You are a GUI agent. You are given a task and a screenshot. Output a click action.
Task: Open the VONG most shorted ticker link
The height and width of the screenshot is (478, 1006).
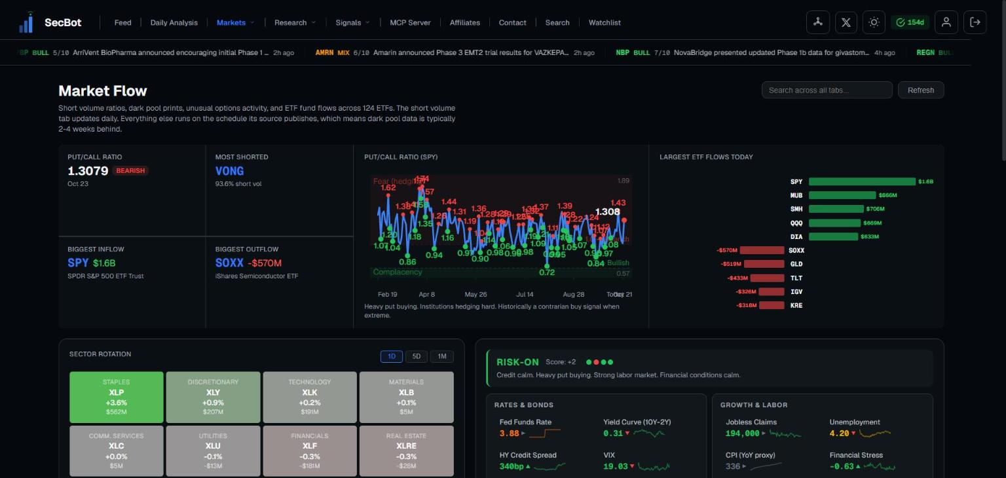point(229,171)
